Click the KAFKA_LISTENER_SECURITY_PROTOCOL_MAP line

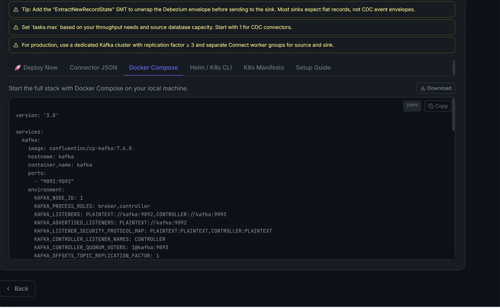coord(153,231)
